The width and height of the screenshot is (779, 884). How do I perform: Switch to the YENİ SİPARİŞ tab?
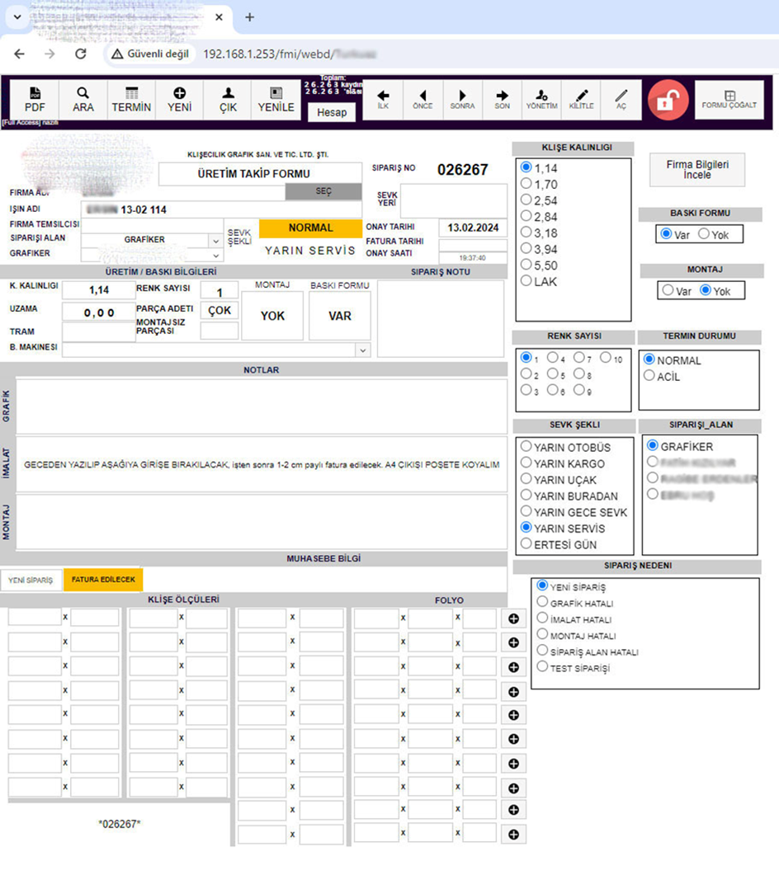[x=31, y=580]
